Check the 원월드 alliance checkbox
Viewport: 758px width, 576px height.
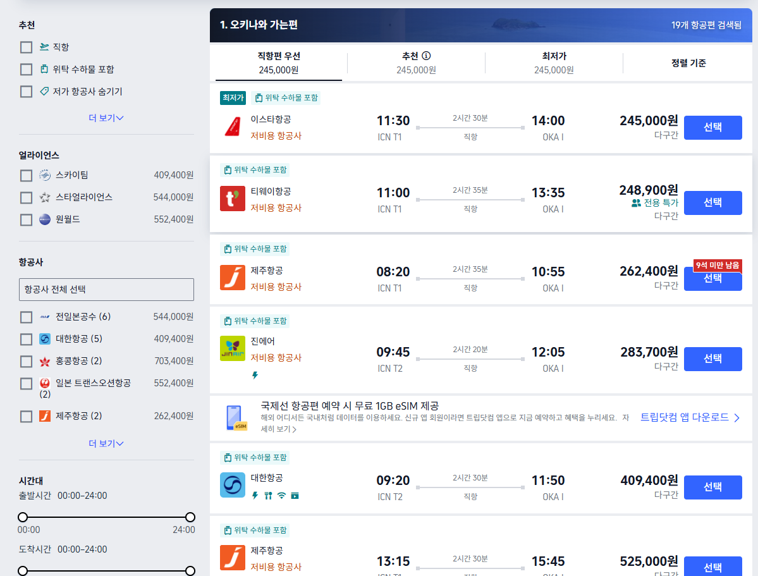[x=26, y=219]
